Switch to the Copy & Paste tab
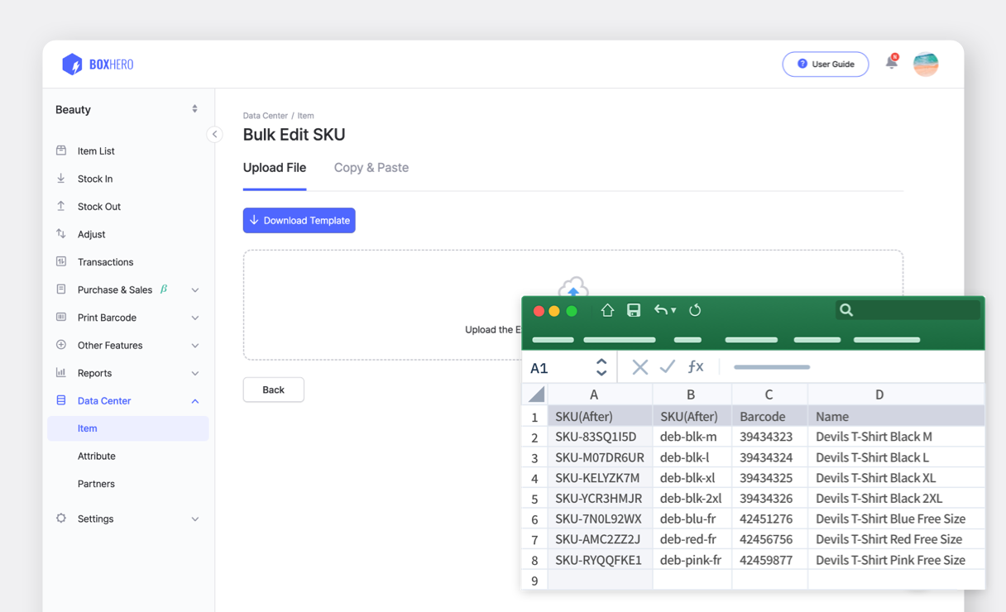Screen dimensions: 1006x612 [x=371, y=167]
